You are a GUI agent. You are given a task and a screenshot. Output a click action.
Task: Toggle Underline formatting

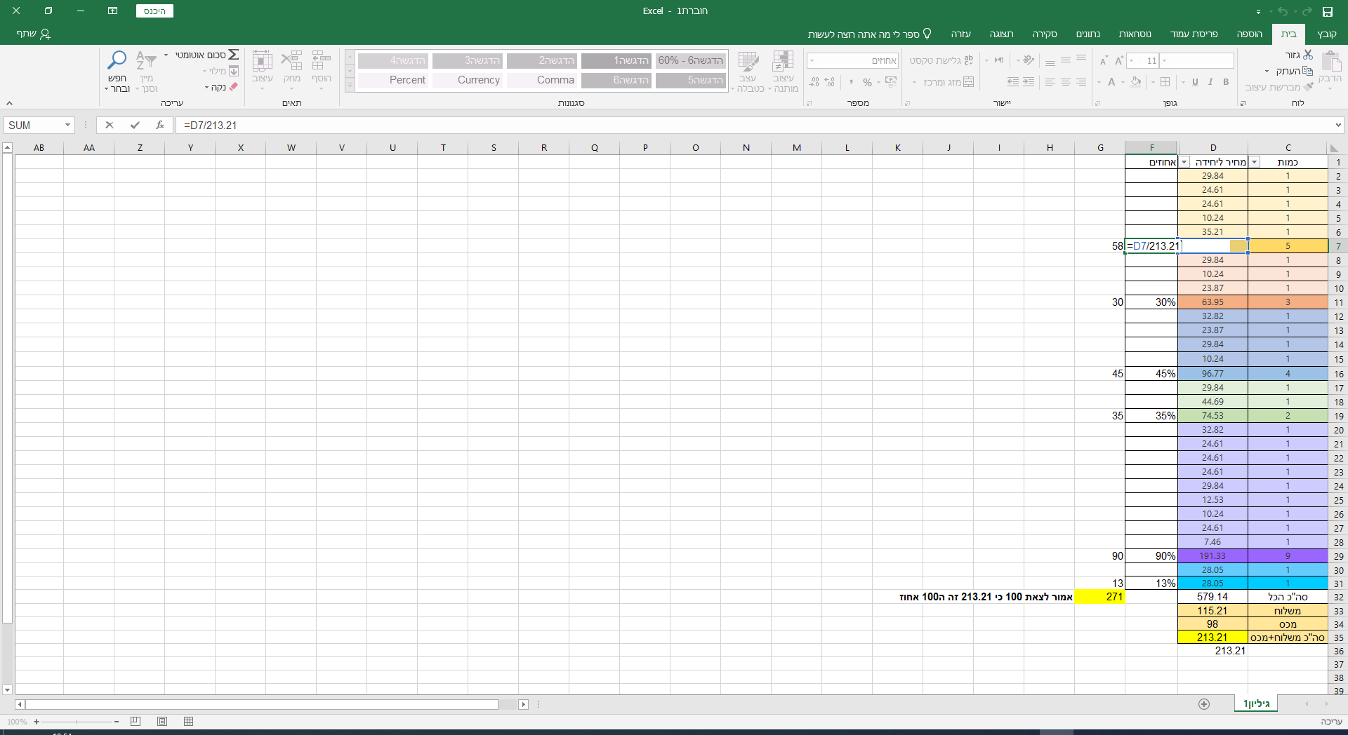pyautogui.click(x=1195, y=82)
